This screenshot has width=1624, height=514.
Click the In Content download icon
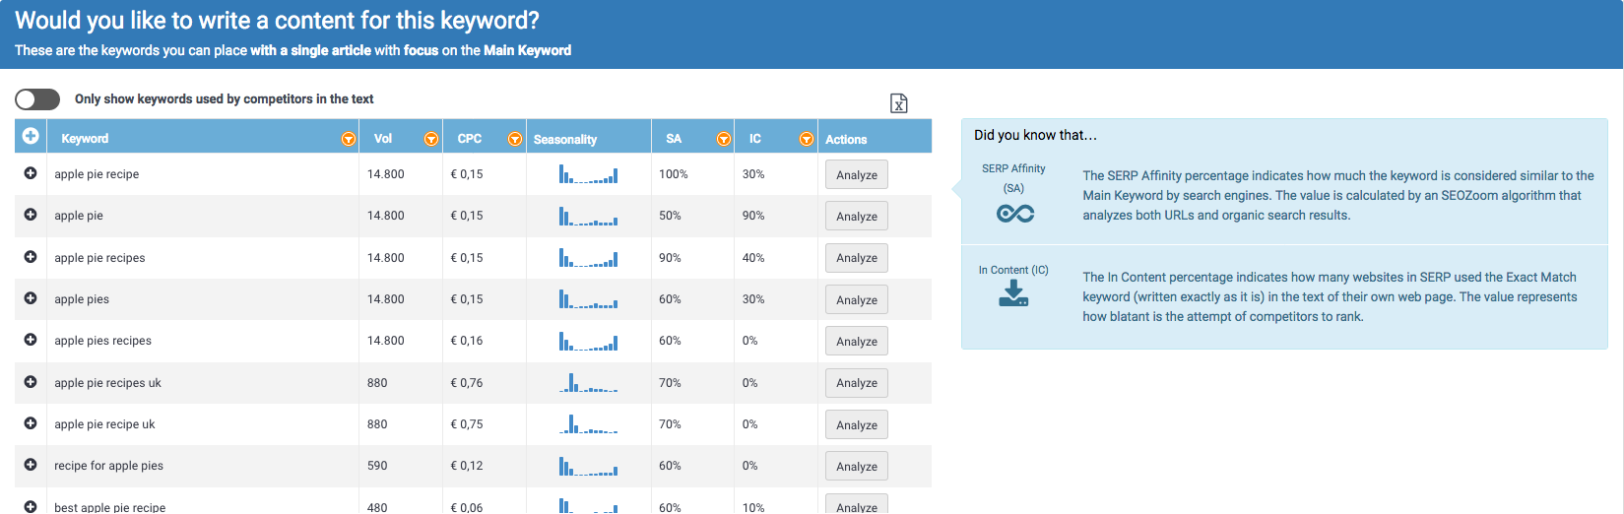[1013, 293]
